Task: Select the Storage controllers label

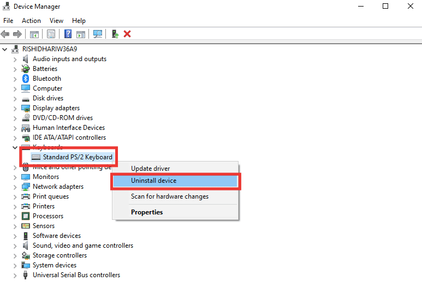Action: click(60, 255)
